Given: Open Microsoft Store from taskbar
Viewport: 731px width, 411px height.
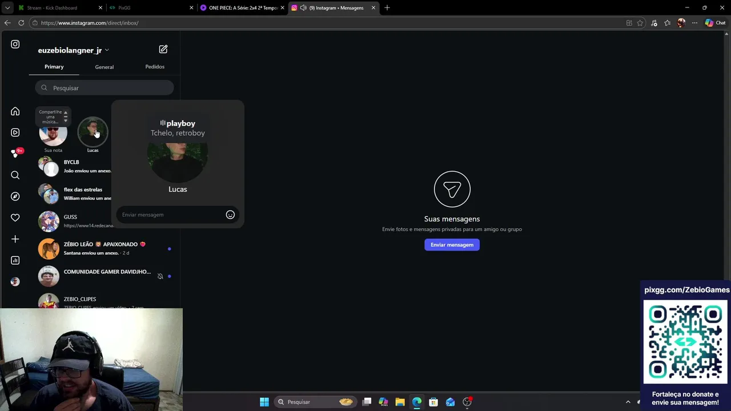Looking at the screenshot, I should click(x=433, y=402).
